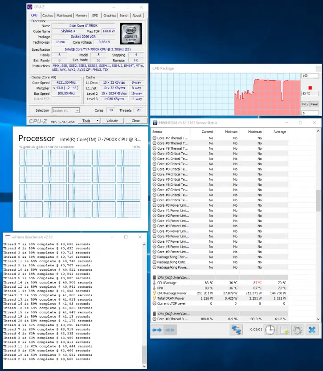Click the Tools button in CPU-Z

point(86,121)
